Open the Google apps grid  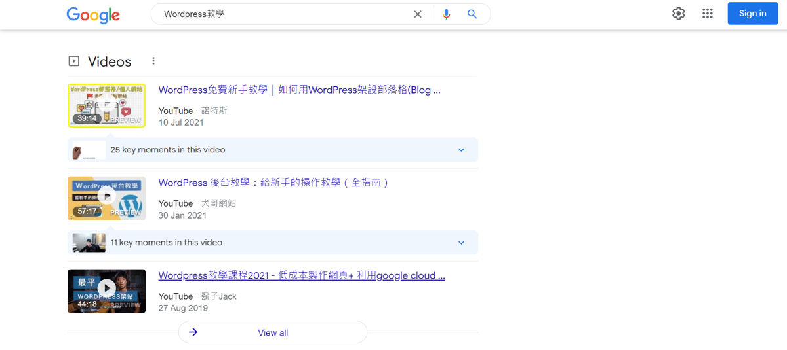(x=707, y=14)
